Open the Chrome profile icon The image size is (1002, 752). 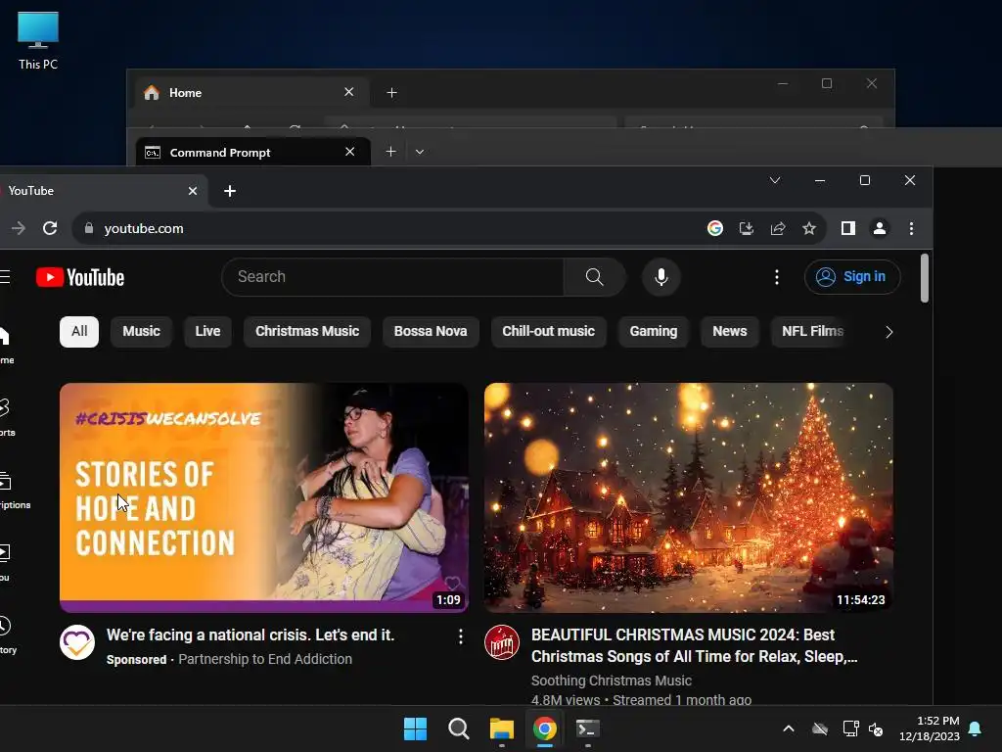(880, 228)
